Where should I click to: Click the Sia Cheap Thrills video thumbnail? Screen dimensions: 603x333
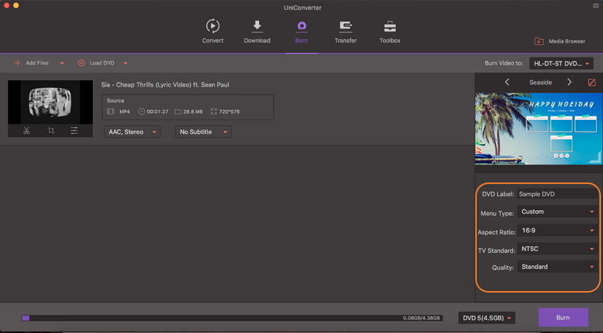pos(50,102)
